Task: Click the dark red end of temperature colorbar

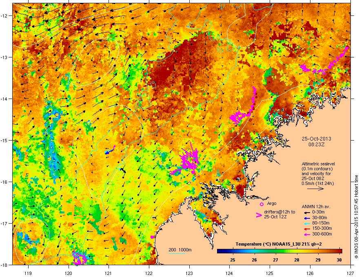Action: 339,251
